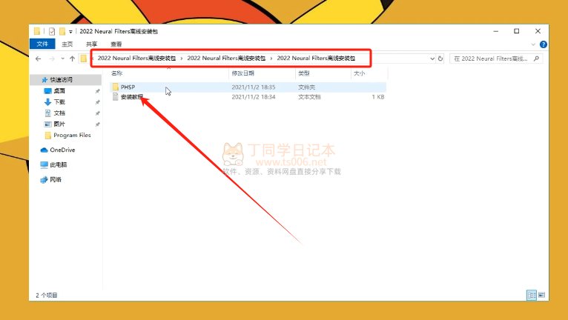
Task: Open the 共享 ribbon tab
Action: pos(92,44)
